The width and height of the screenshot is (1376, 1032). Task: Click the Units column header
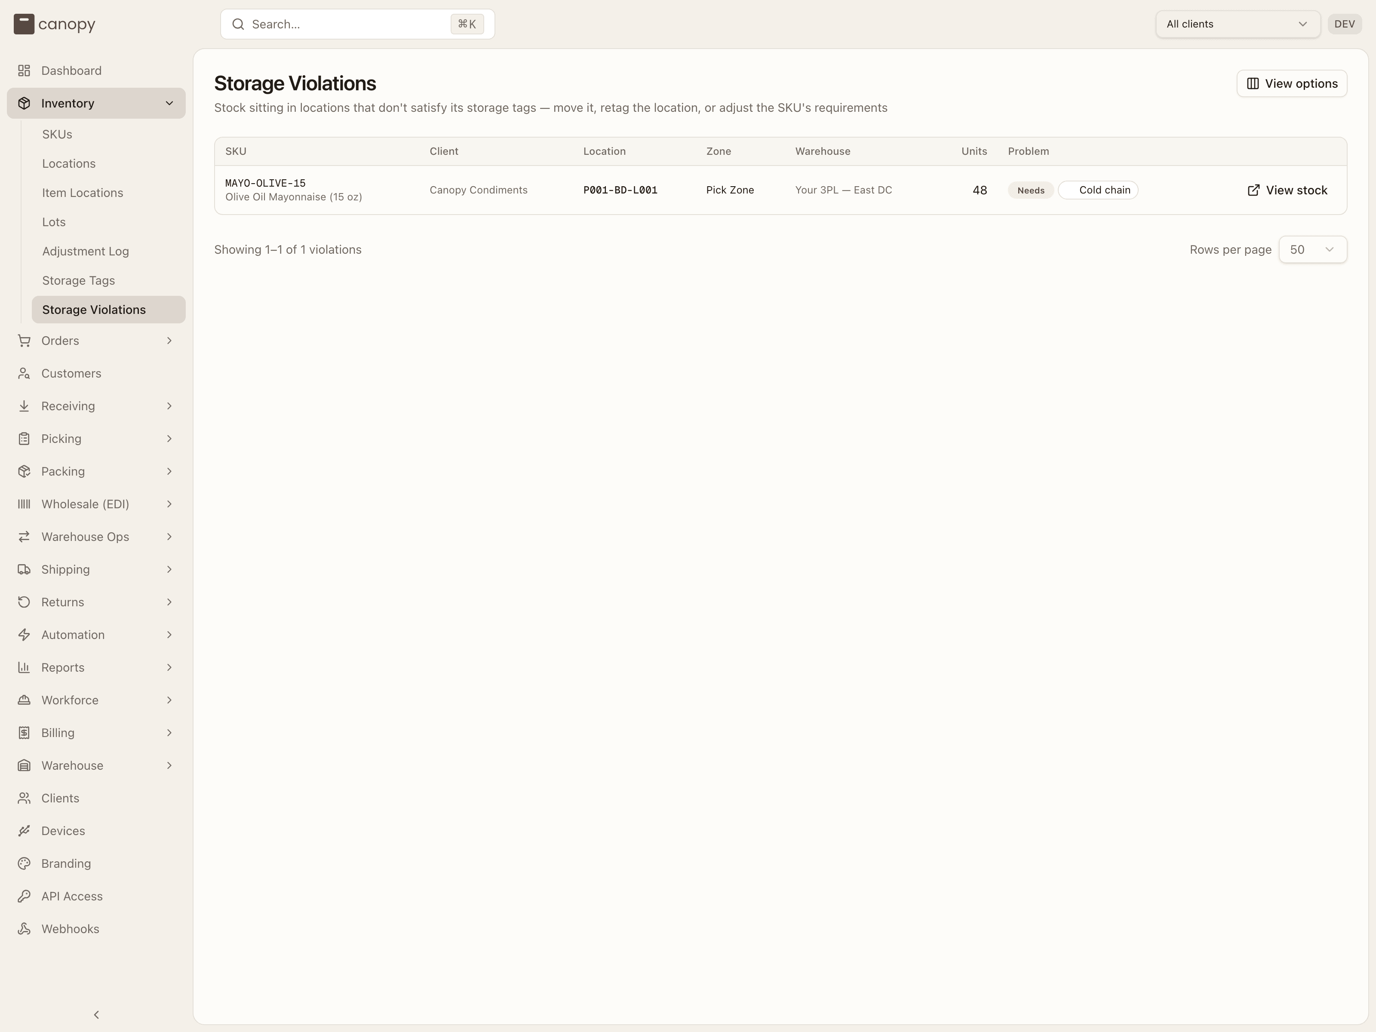pos(974,151)
